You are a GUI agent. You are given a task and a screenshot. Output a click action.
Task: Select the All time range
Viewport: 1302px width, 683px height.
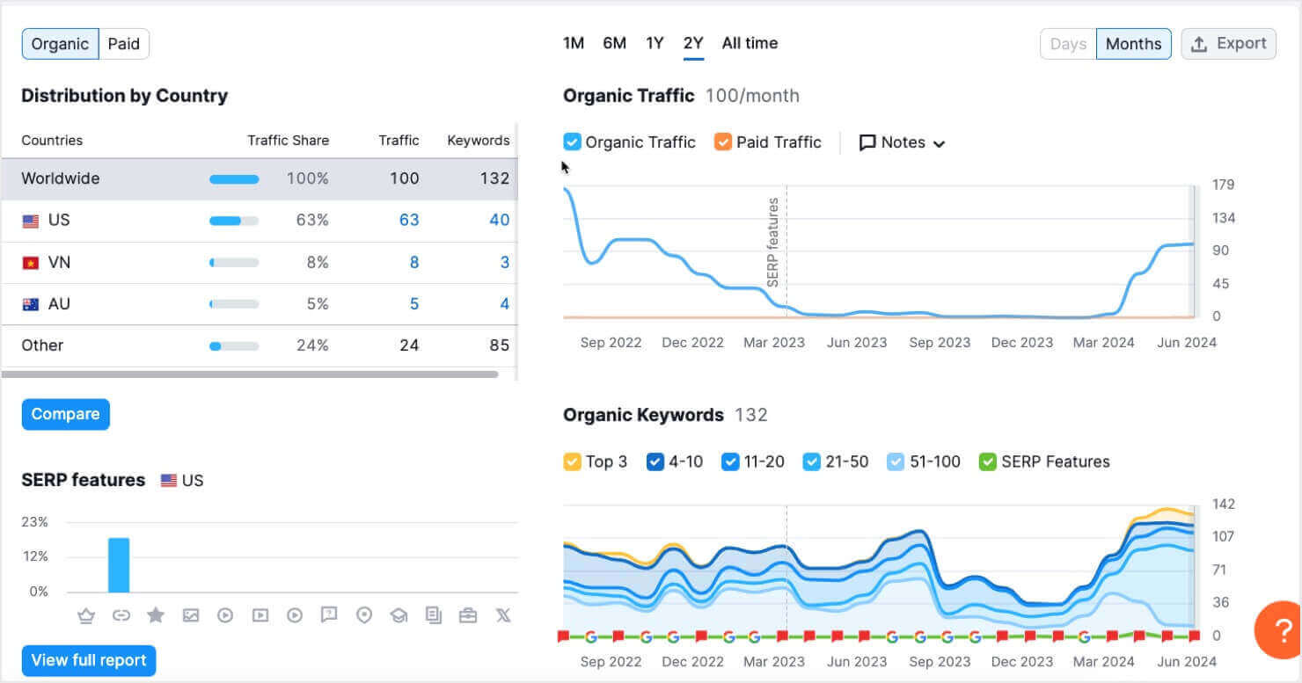[x=749, y=43]
